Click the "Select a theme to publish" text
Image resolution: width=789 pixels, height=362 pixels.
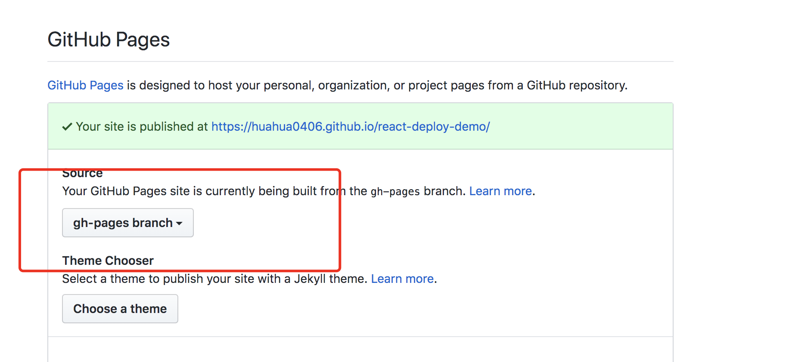click(172, 279)
